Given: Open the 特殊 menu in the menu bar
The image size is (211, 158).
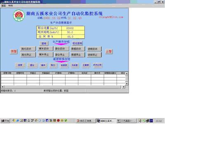Looking at the screenshot, I should [10, 6].
